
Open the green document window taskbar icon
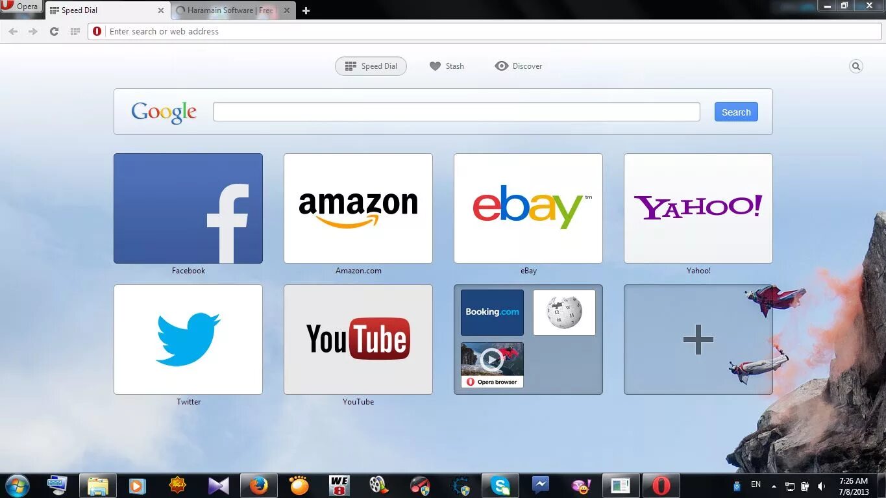pyautogui.click(x=621, y=485)
